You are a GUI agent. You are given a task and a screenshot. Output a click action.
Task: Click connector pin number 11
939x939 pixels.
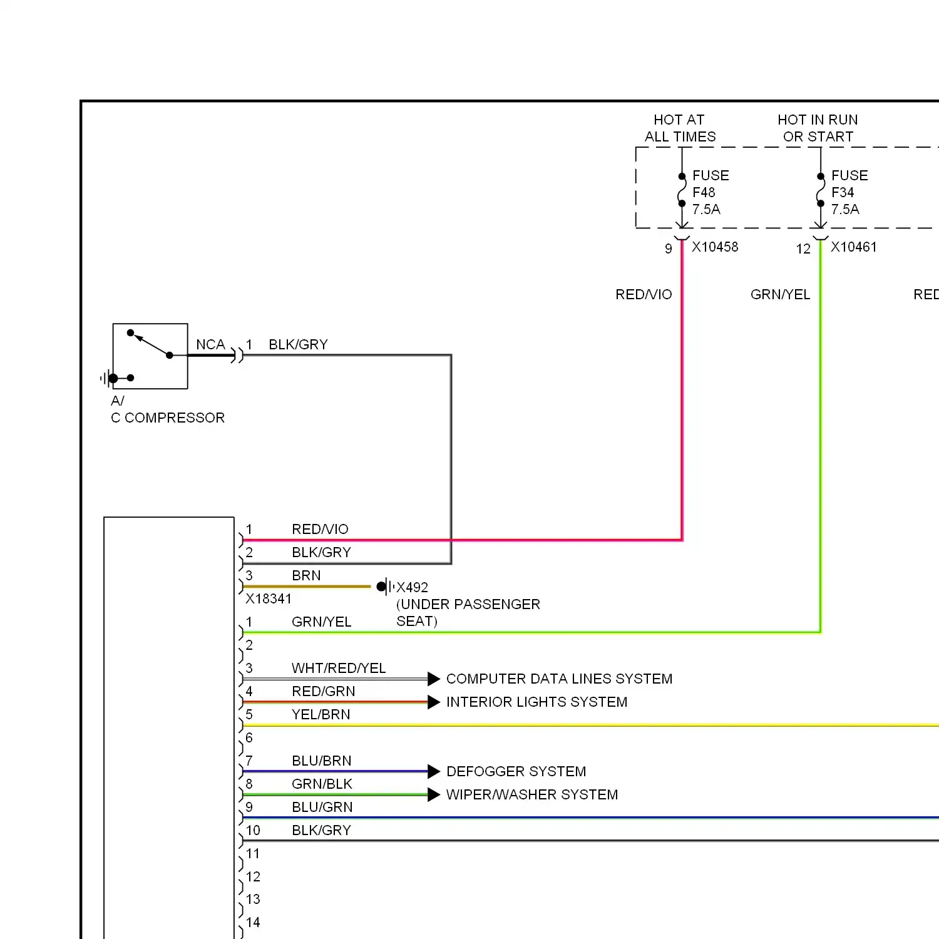point(253,853)
